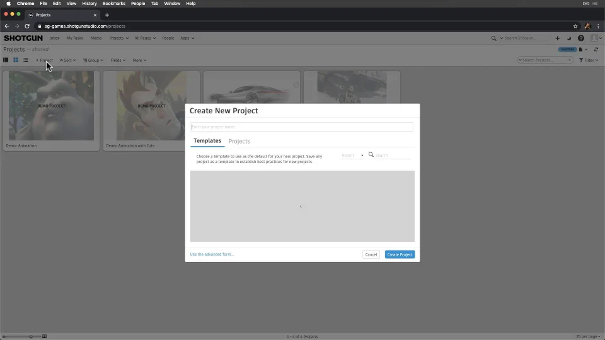This screenshot has width=605, height=340.
Task: Open the Apple menu
Action: point(8,4)
